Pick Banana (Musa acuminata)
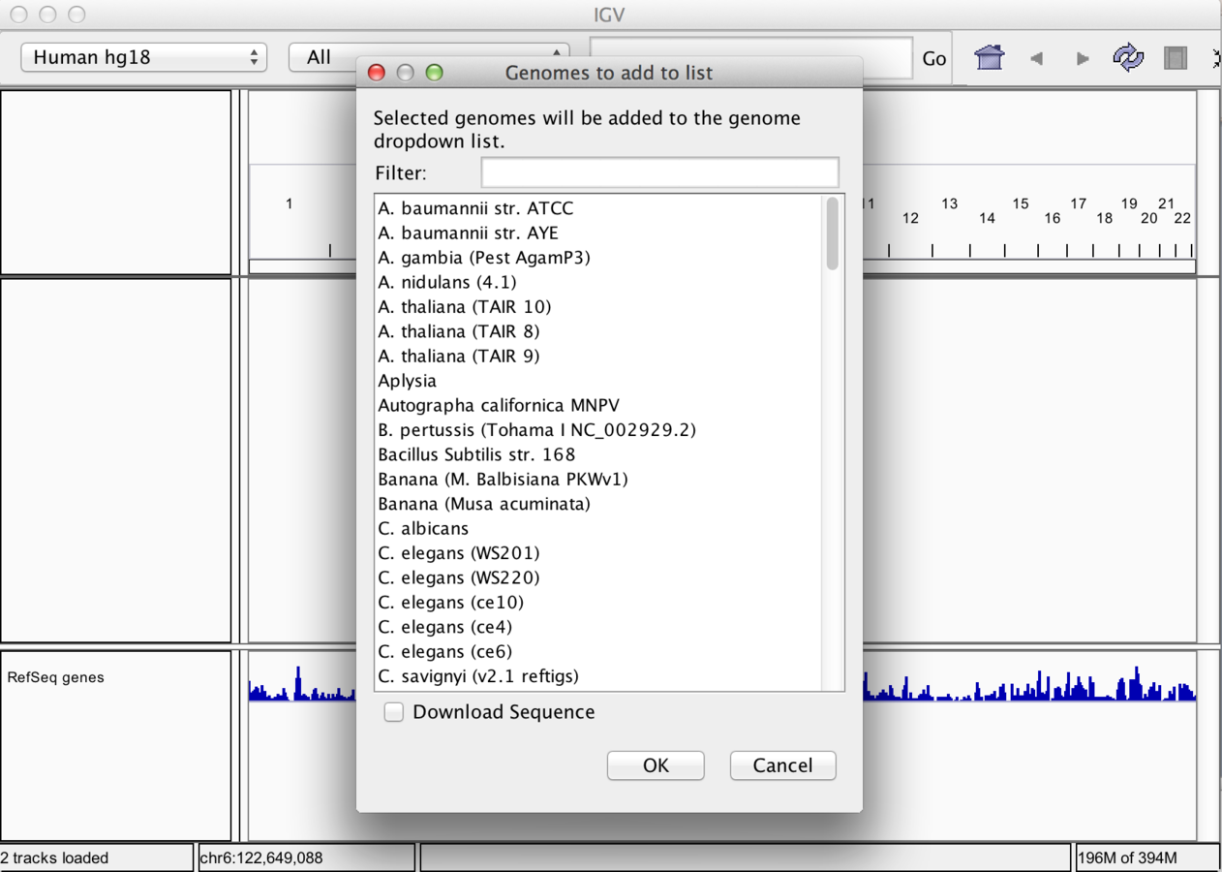Screen dimensions: 1222x872 [599, 504]
